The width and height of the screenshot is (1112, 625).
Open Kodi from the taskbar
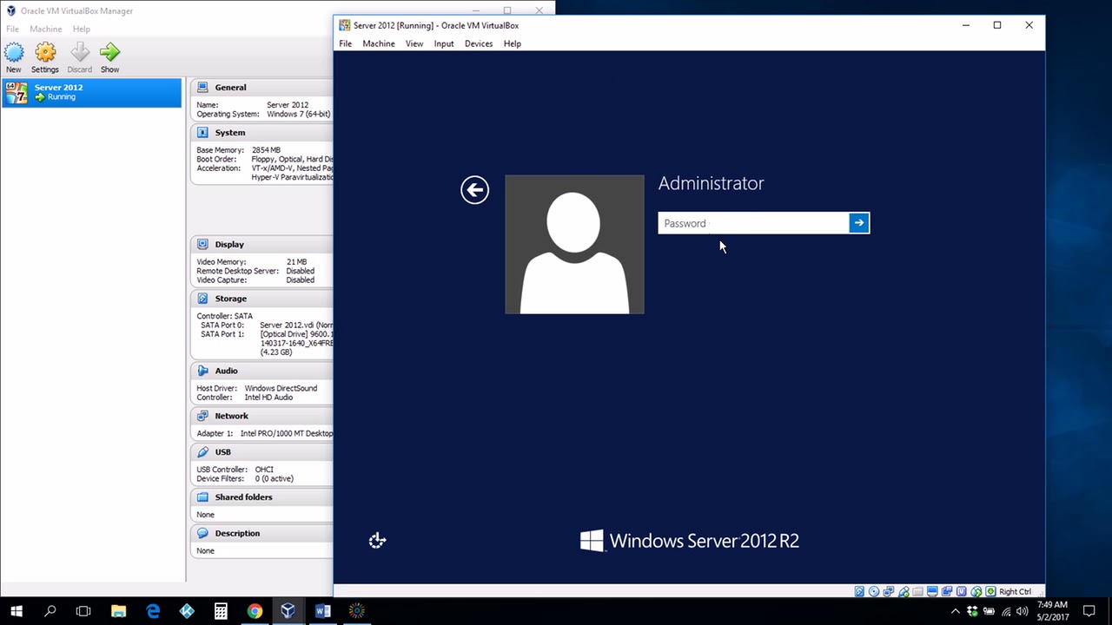[x=187, y=611]
